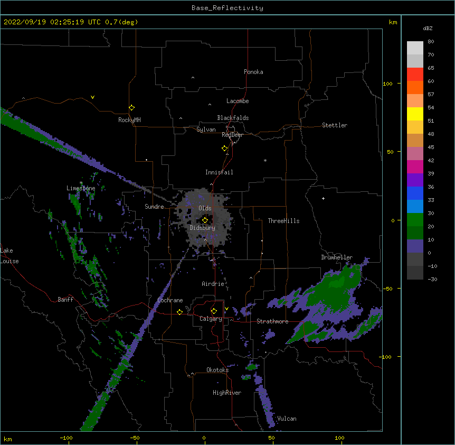
Task: Click the Base_Reflectivity title text
Action: pyautogui.click(x=227, y=8)
